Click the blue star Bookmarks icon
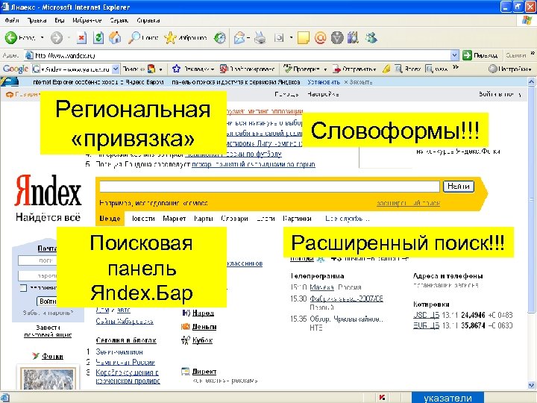The image size is (537, 403). (x=176, y=69)
